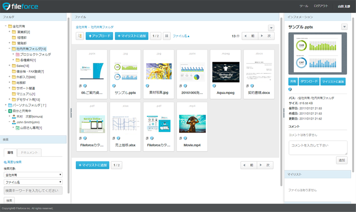
Task: Click the アップロード button
Action: [x=99, y=36]
